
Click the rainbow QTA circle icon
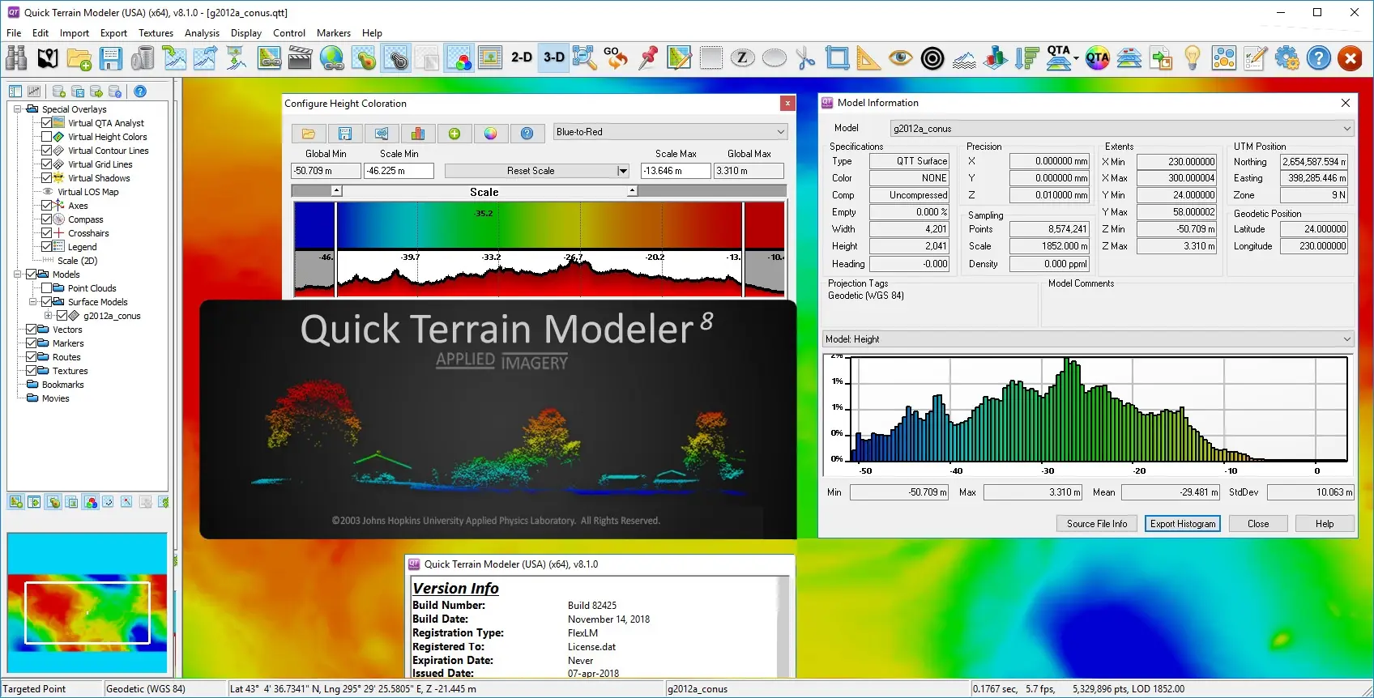(1098, 58)
